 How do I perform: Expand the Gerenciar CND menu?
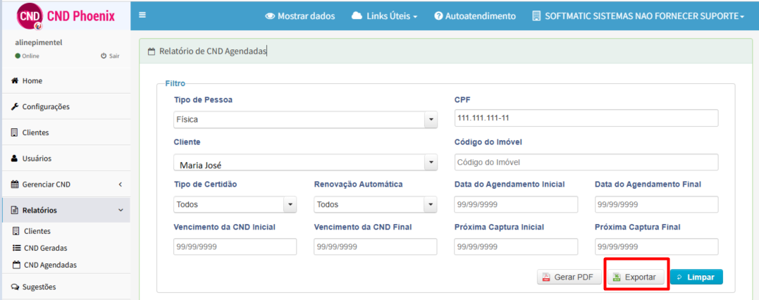[46, 185]
